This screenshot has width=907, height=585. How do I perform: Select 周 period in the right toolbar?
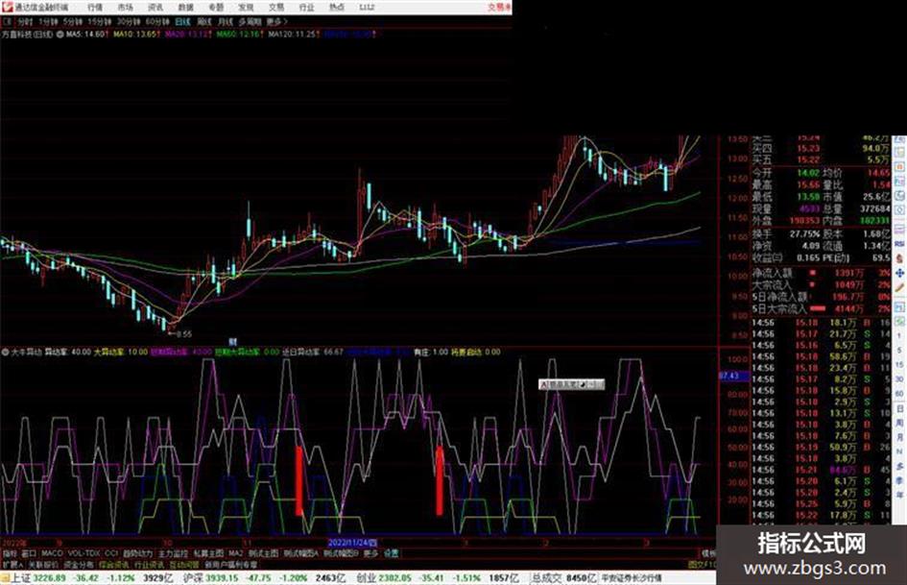[x=900, y=423]
